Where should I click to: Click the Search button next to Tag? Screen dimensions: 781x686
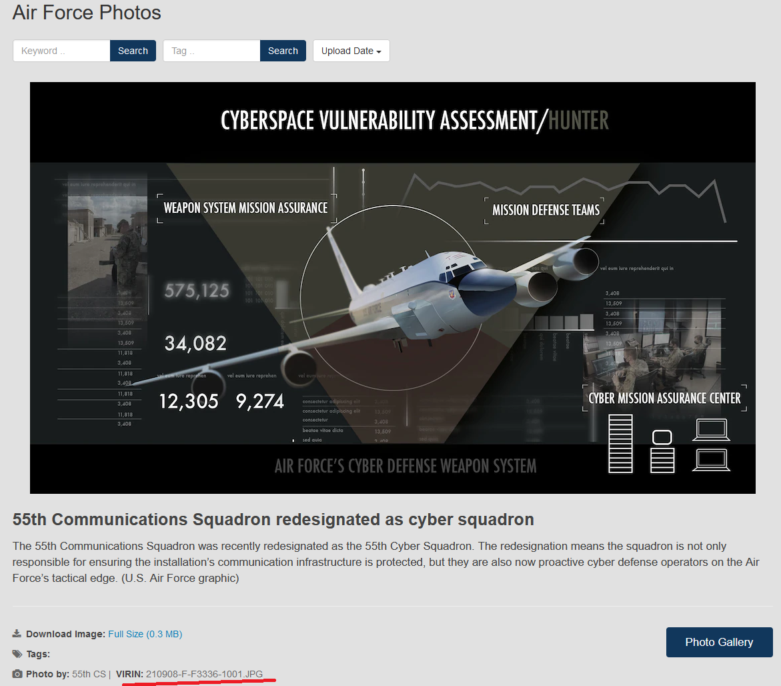pos(283,51)
